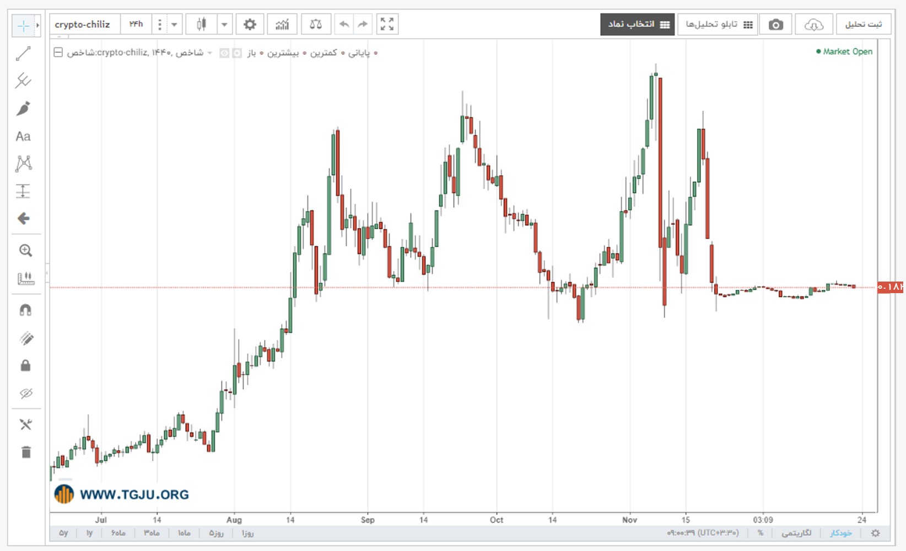Expand the cursor tool flyout arrow
This screenshot has height=551, width=906.
tap(37, 25)
